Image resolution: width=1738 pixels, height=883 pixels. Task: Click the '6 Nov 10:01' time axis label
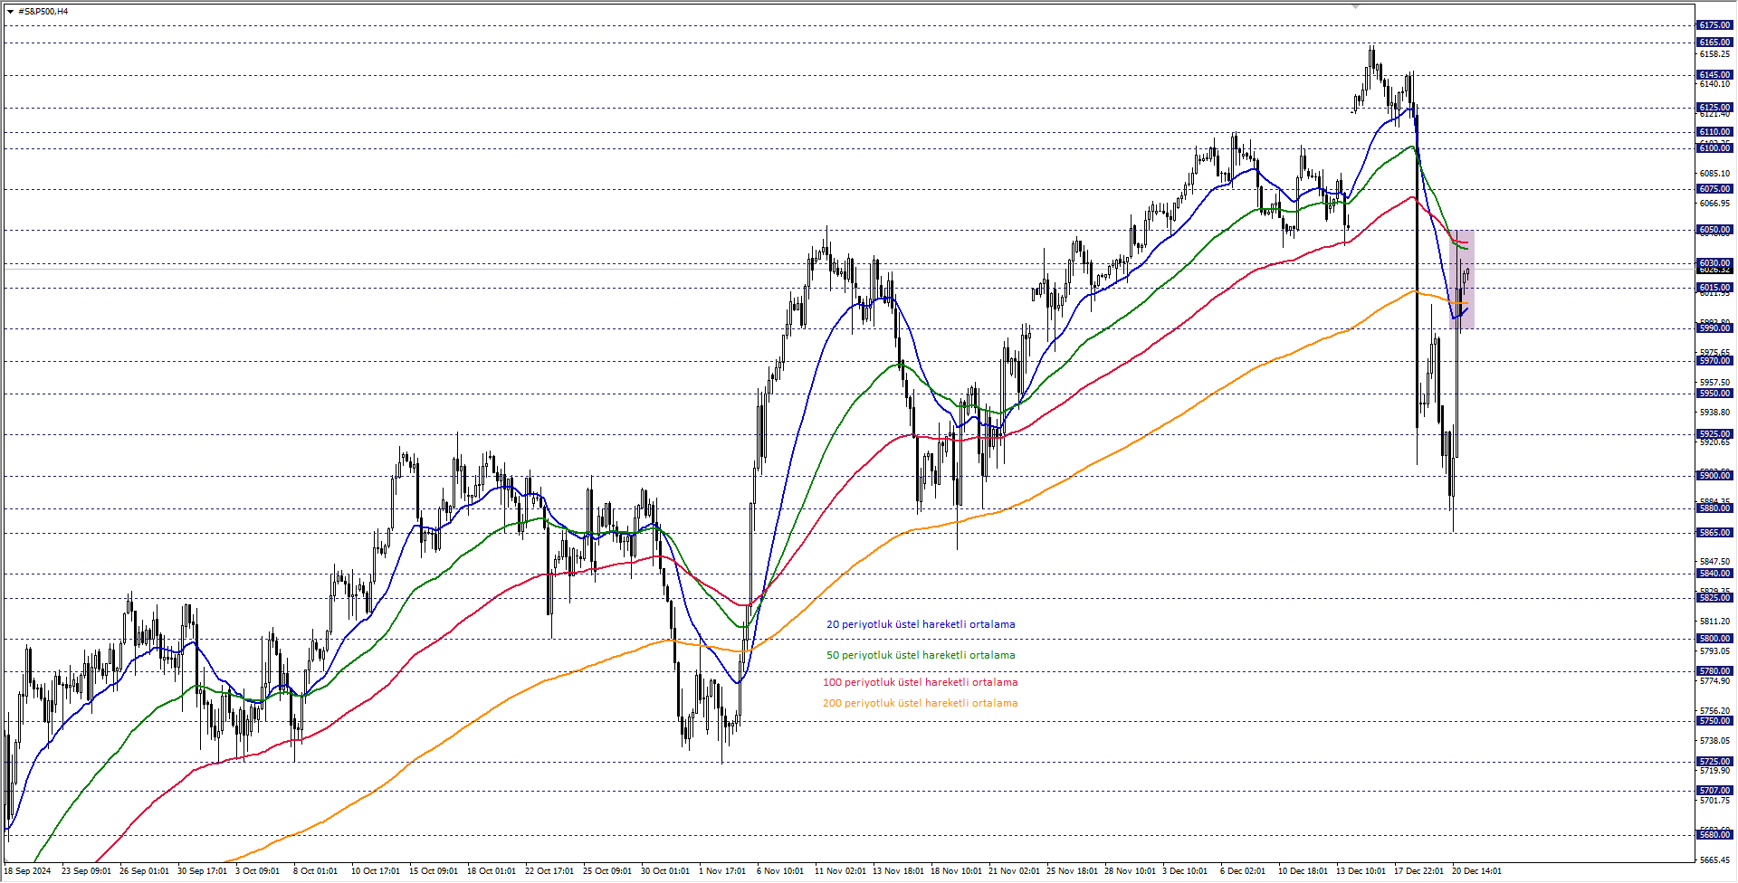click(779, 871)
